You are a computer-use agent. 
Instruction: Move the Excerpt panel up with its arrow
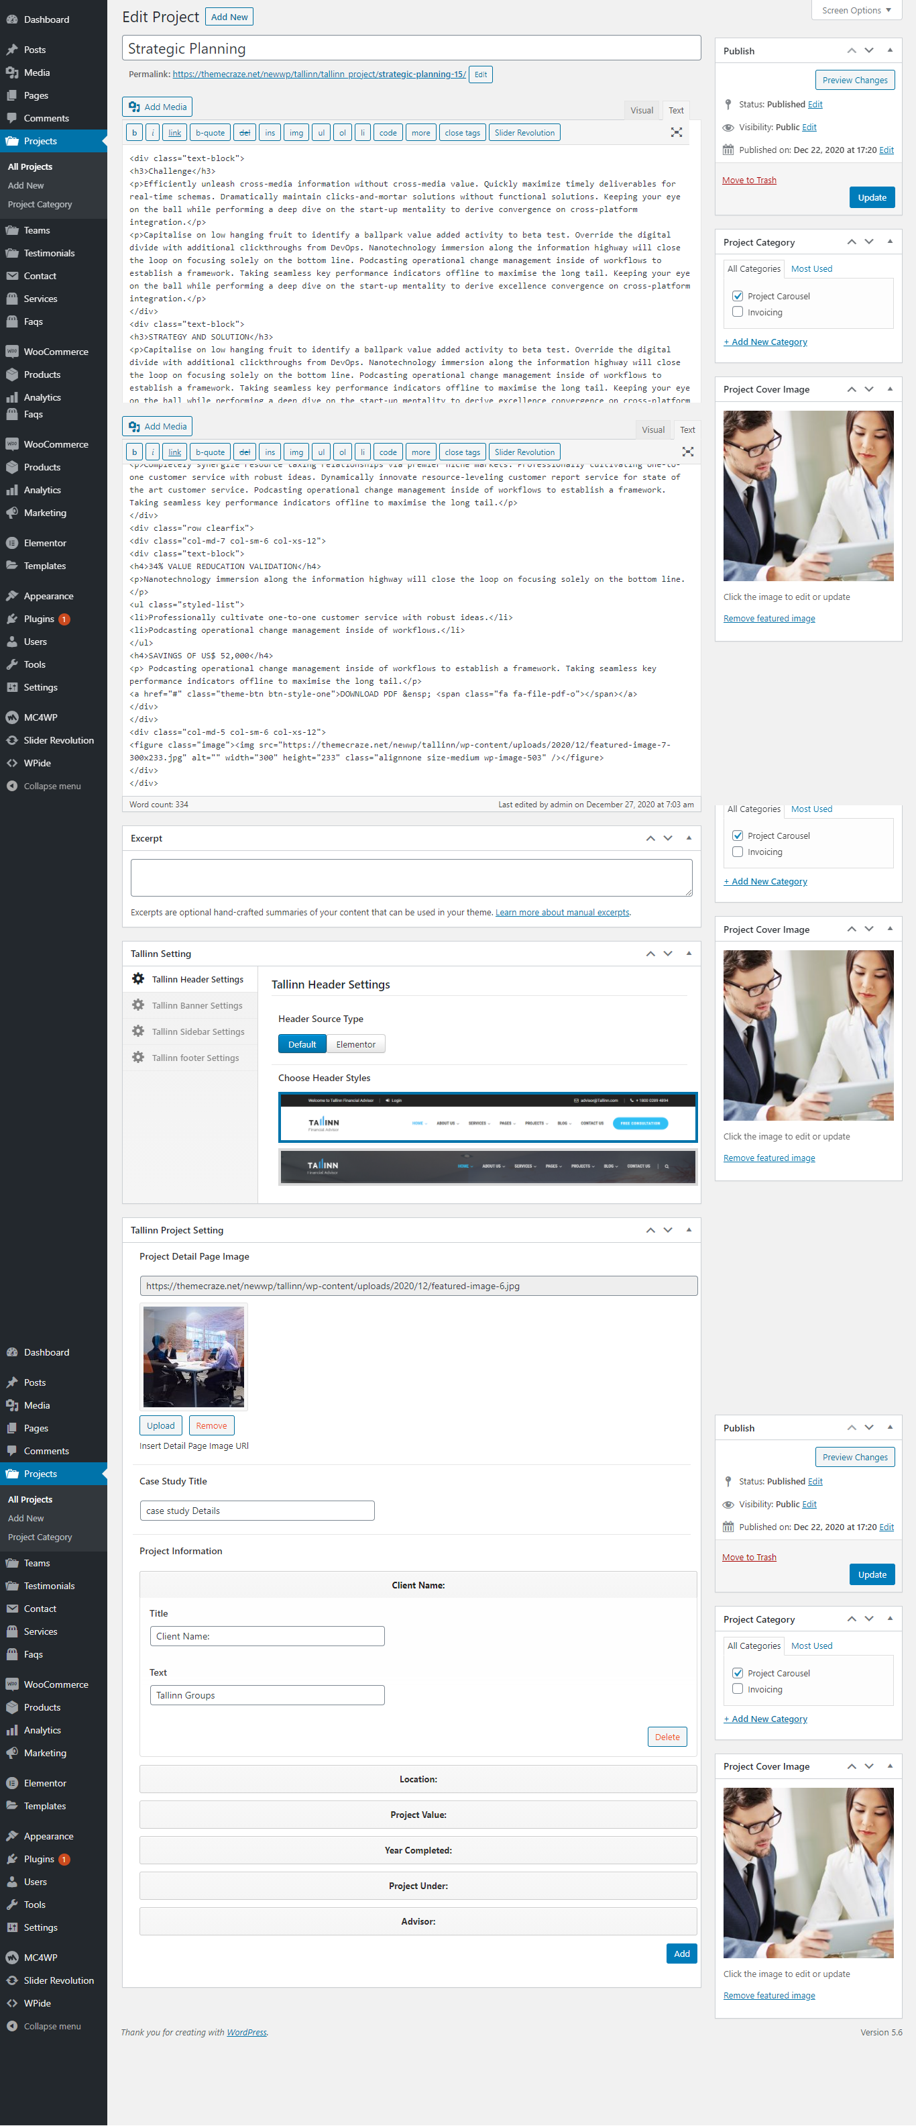(650, 838)
